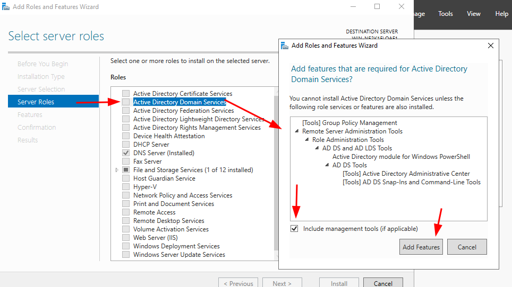This screenshot has height=287, width=512.
Task: Collapse Role Administration Tools node
Action: click(x=307, y=140)
